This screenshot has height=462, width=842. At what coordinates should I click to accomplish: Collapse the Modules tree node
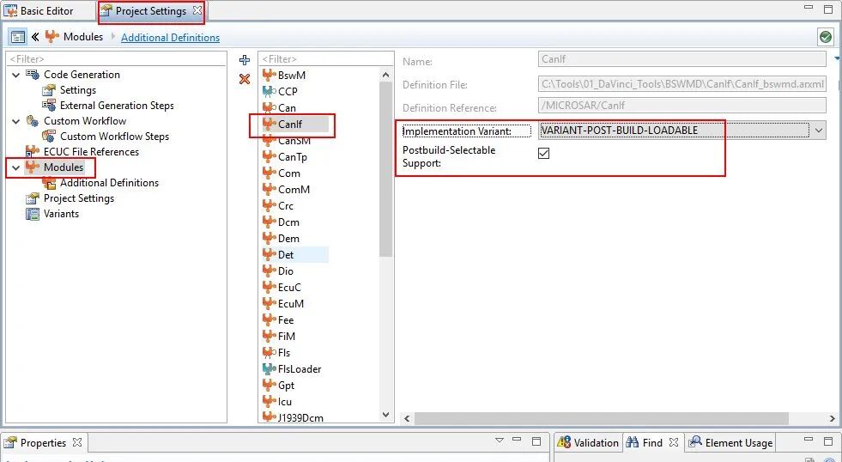coord(15,167)
